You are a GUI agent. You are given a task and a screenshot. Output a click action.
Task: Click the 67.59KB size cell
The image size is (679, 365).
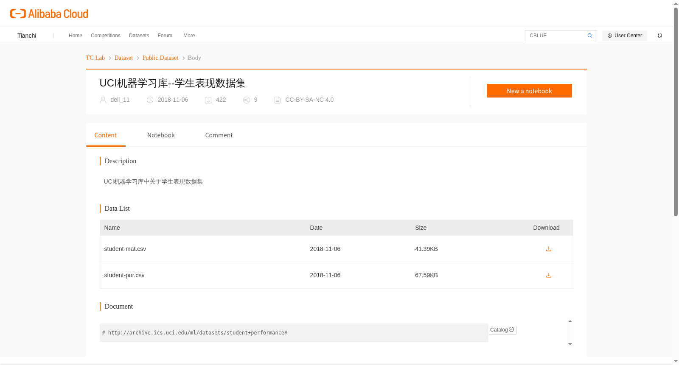click(426, 275)
